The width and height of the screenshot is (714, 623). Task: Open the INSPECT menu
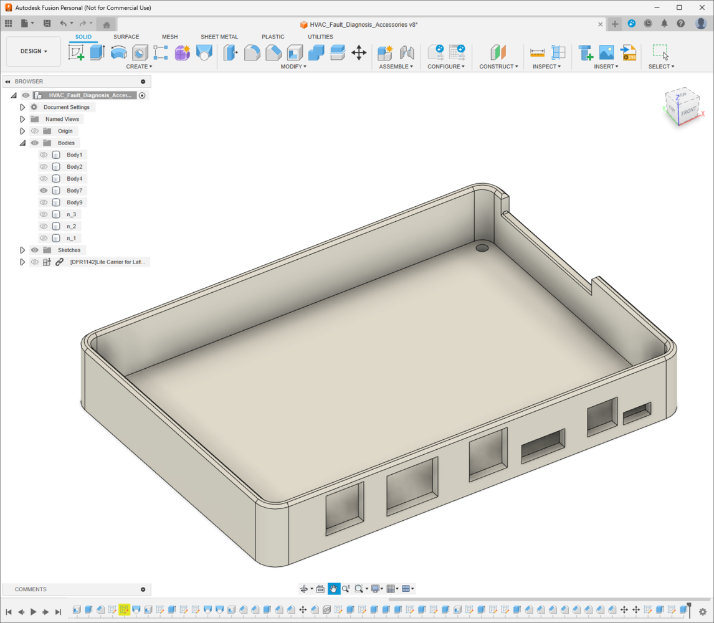click(x=546, y=67)
